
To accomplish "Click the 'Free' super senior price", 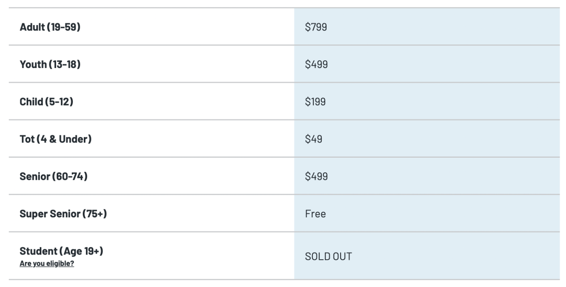I will (x=315, y=214).
